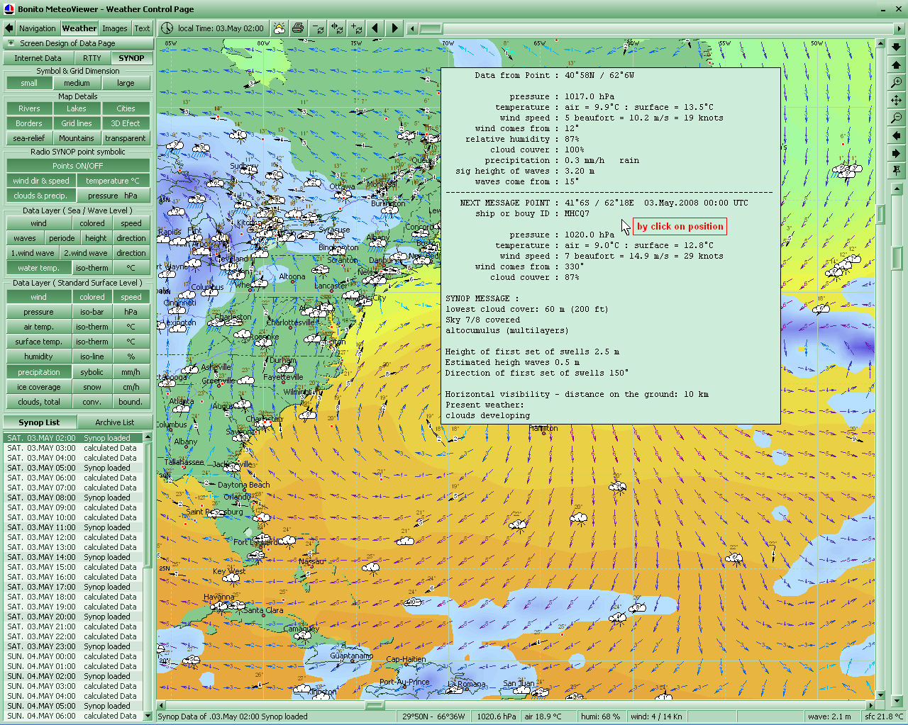Viewport: 908px width, 725px height.
Task: Open the Archive List tab
Action: [x=114, y=422]
